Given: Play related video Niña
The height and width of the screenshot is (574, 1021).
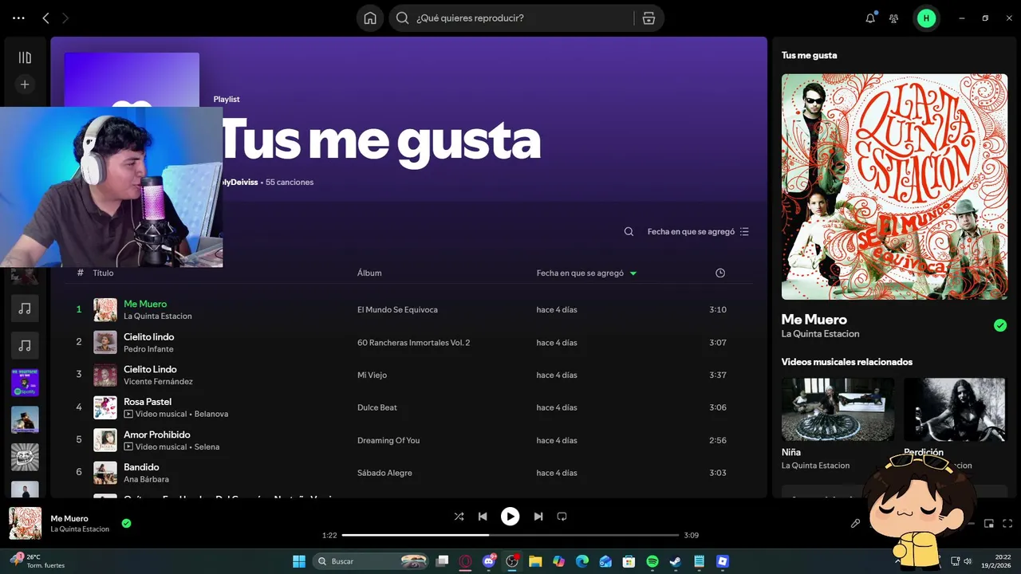Looking at the screenshot, I should click(838, 409).
